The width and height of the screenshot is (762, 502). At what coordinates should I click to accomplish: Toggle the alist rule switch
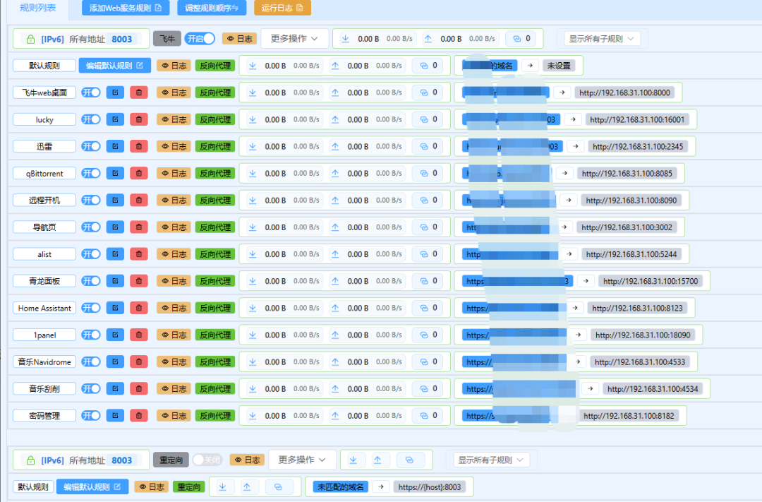91,254
